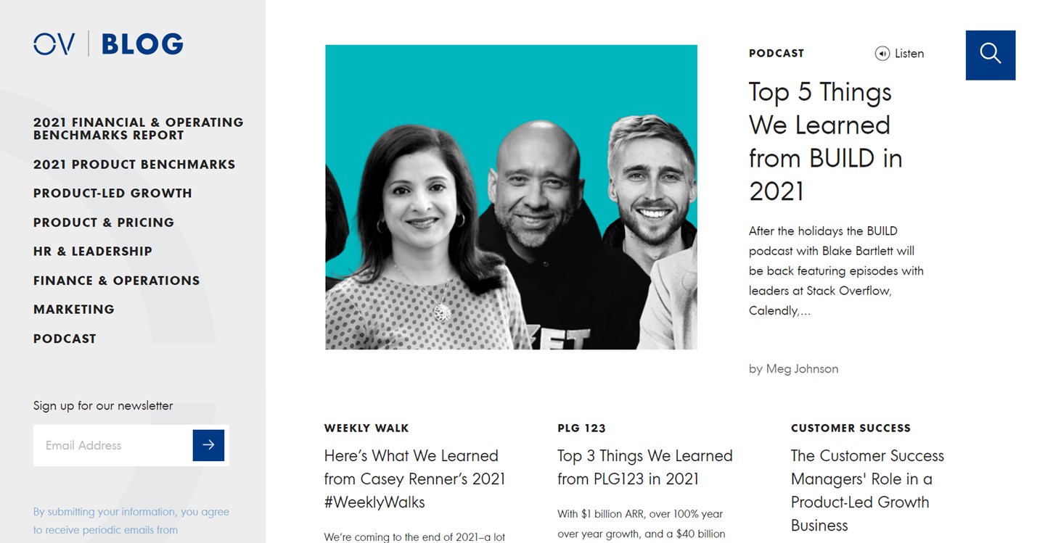Open article Top 5 Things We Learned from BUILD
The height and width of the screenshot is (543, 1045).
[x=825, y=141]
